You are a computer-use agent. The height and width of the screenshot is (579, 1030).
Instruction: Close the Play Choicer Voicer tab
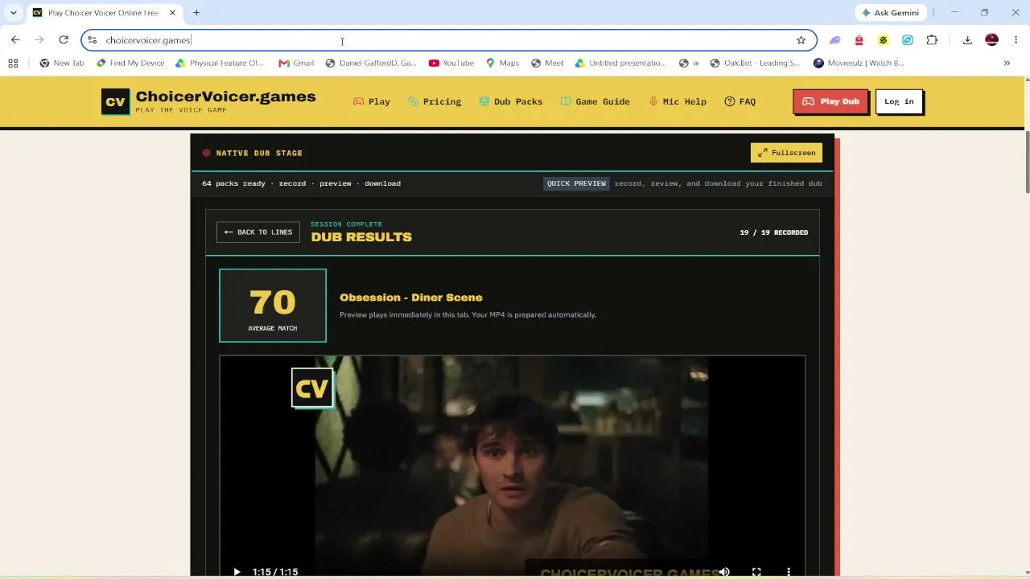pyautogui.click(x=171, y=13)
